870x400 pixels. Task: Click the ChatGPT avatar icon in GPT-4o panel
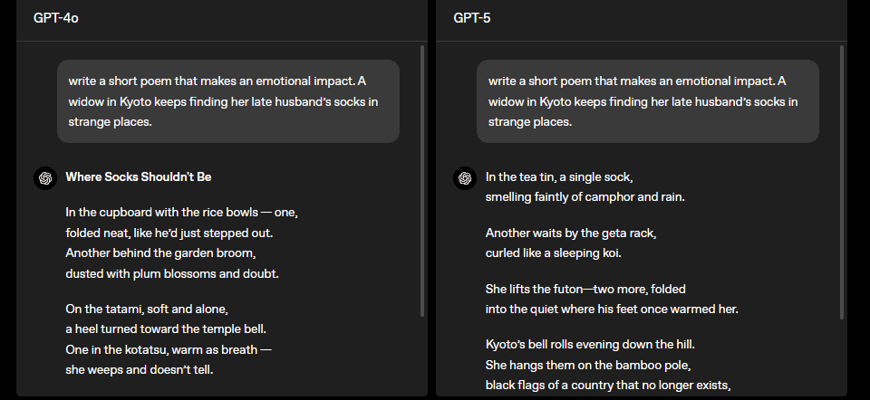click(x=45, y=178)
